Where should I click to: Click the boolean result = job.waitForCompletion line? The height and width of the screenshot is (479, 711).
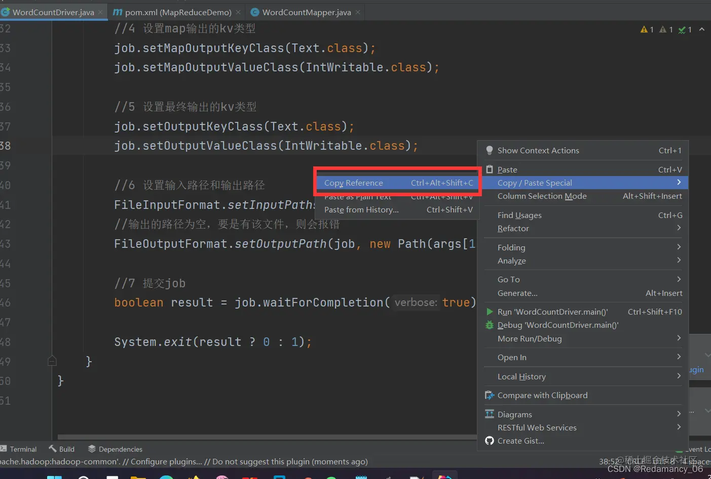[295, 302]
